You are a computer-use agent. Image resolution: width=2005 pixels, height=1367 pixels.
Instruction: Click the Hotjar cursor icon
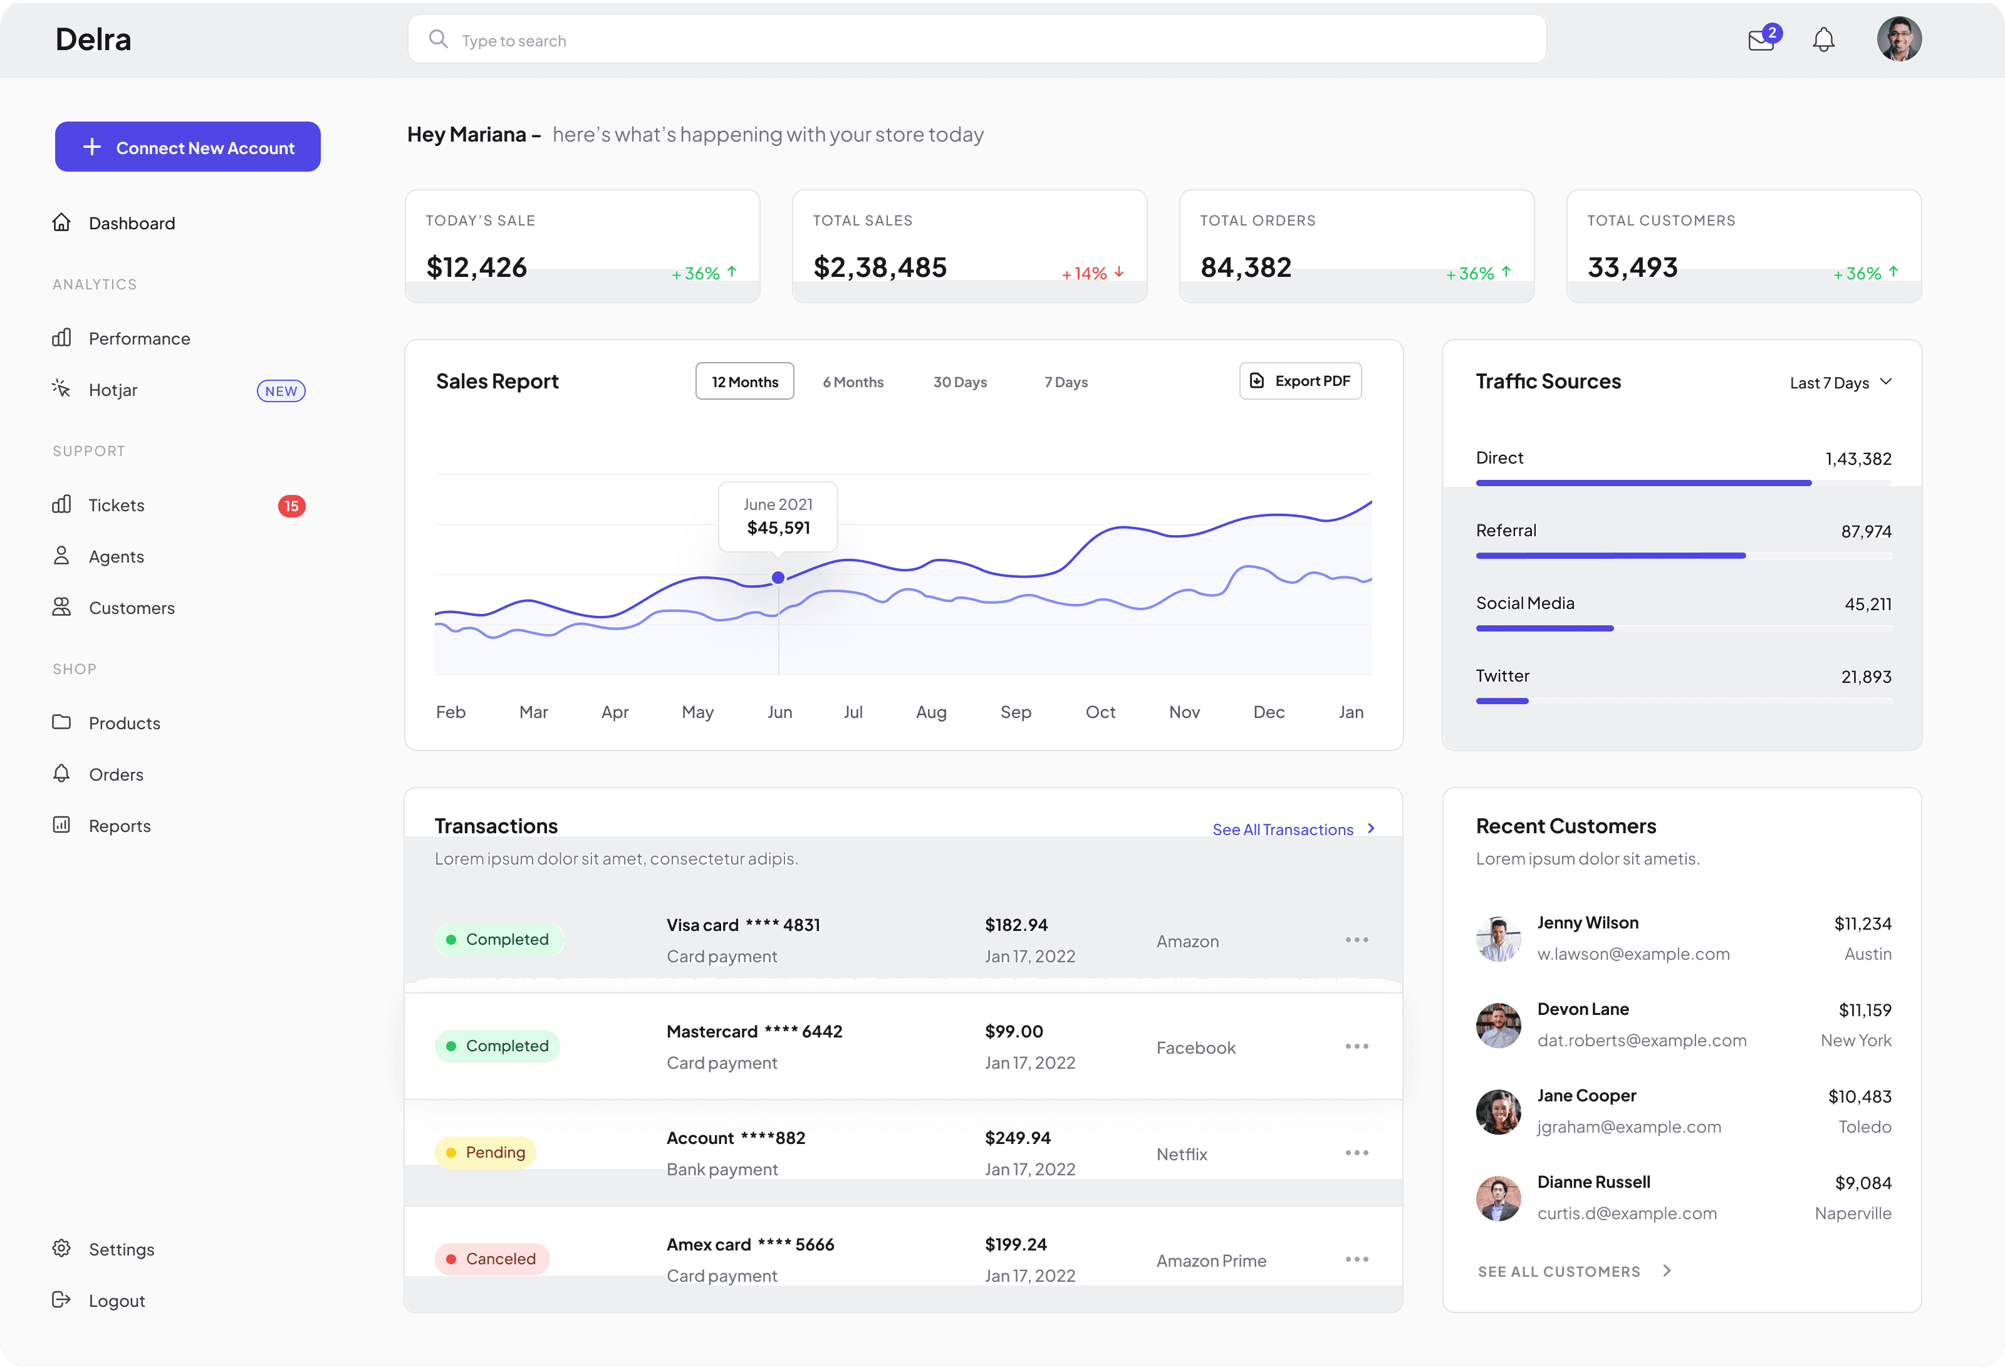tap(61, 389)
